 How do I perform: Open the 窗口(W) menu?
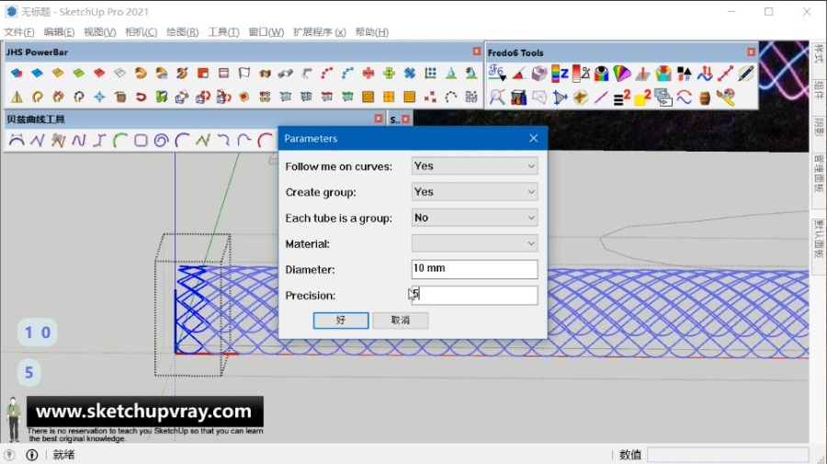coord(266,32)
